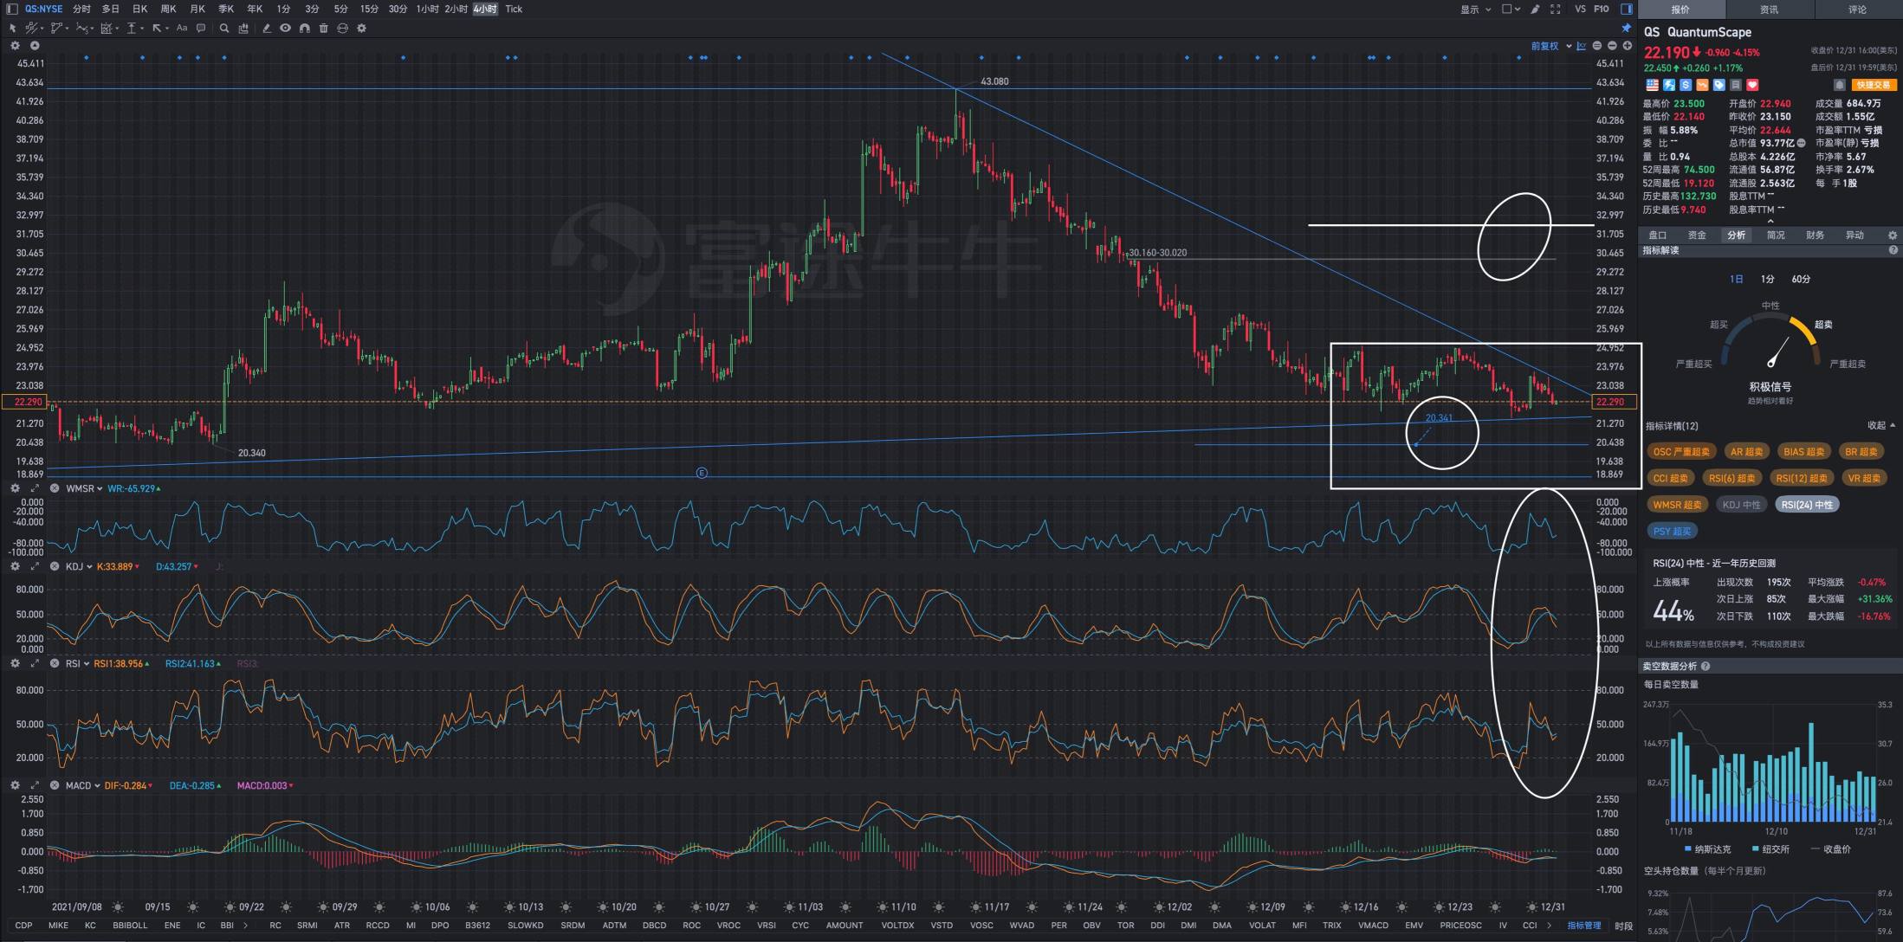Screen dimensions: 1903x942
Task: Enter fullscreen chart mode
Action: tap(1556, 9)
